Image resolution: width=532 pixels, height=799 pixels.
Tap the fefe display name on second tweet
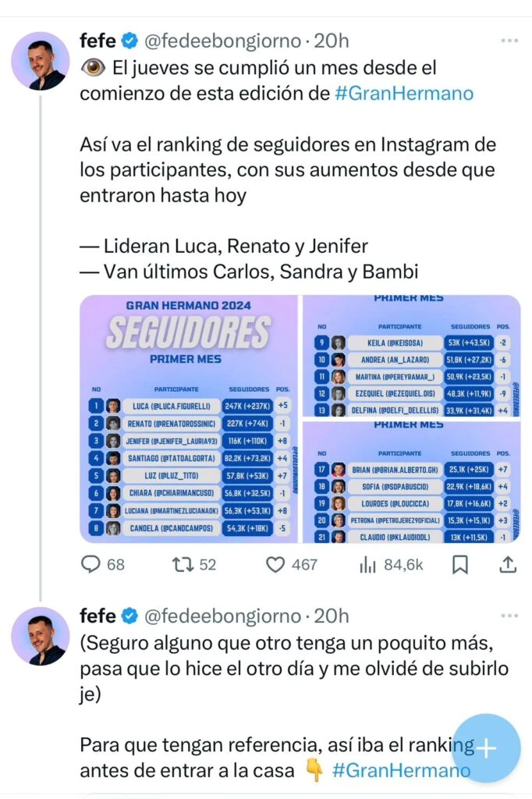(98, 616)
